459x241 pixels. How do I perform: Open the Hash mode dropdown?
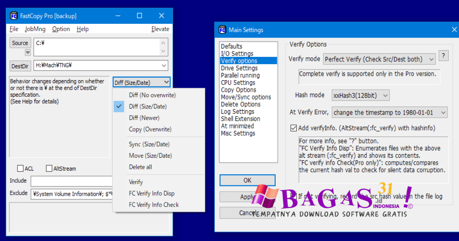[360, 95]
